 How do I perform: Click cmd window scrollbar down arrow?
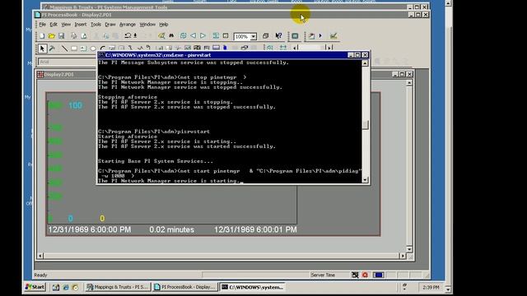(366, 180)
